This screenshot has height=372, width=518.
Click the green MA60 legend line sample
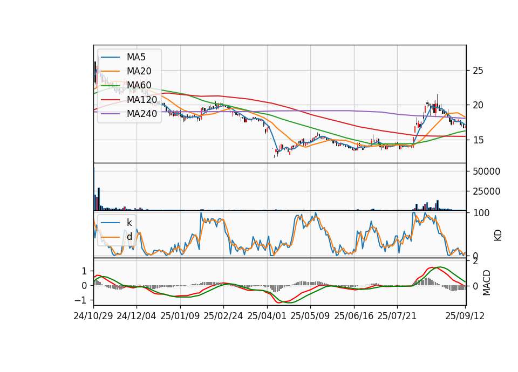110,85
